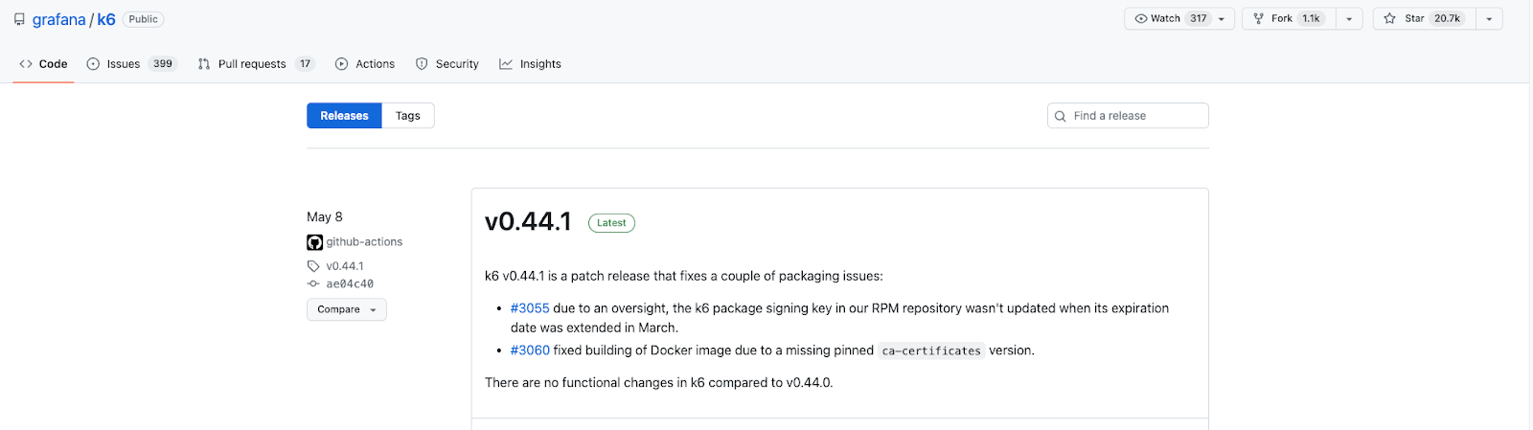1533x430 pixels.
Task: Open the v0.44.1 release title
Action: [528, 222]
